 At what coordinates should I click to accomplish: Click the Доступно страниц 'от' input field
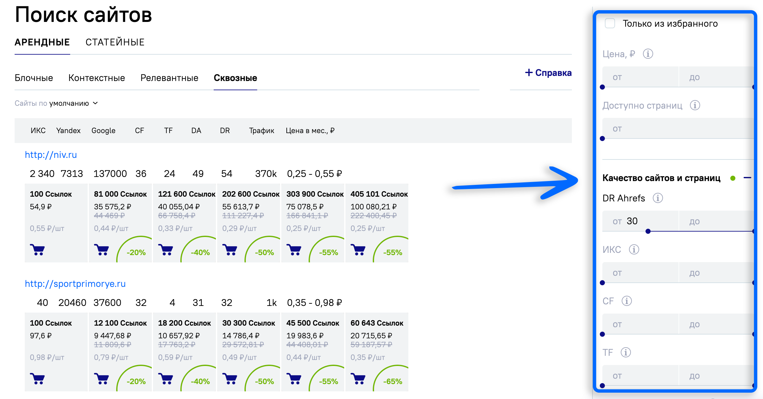tap(678, 128)
